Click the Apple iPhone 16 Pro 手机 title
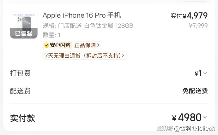Viewport: 218px width, 135px height. click(82, 15)
